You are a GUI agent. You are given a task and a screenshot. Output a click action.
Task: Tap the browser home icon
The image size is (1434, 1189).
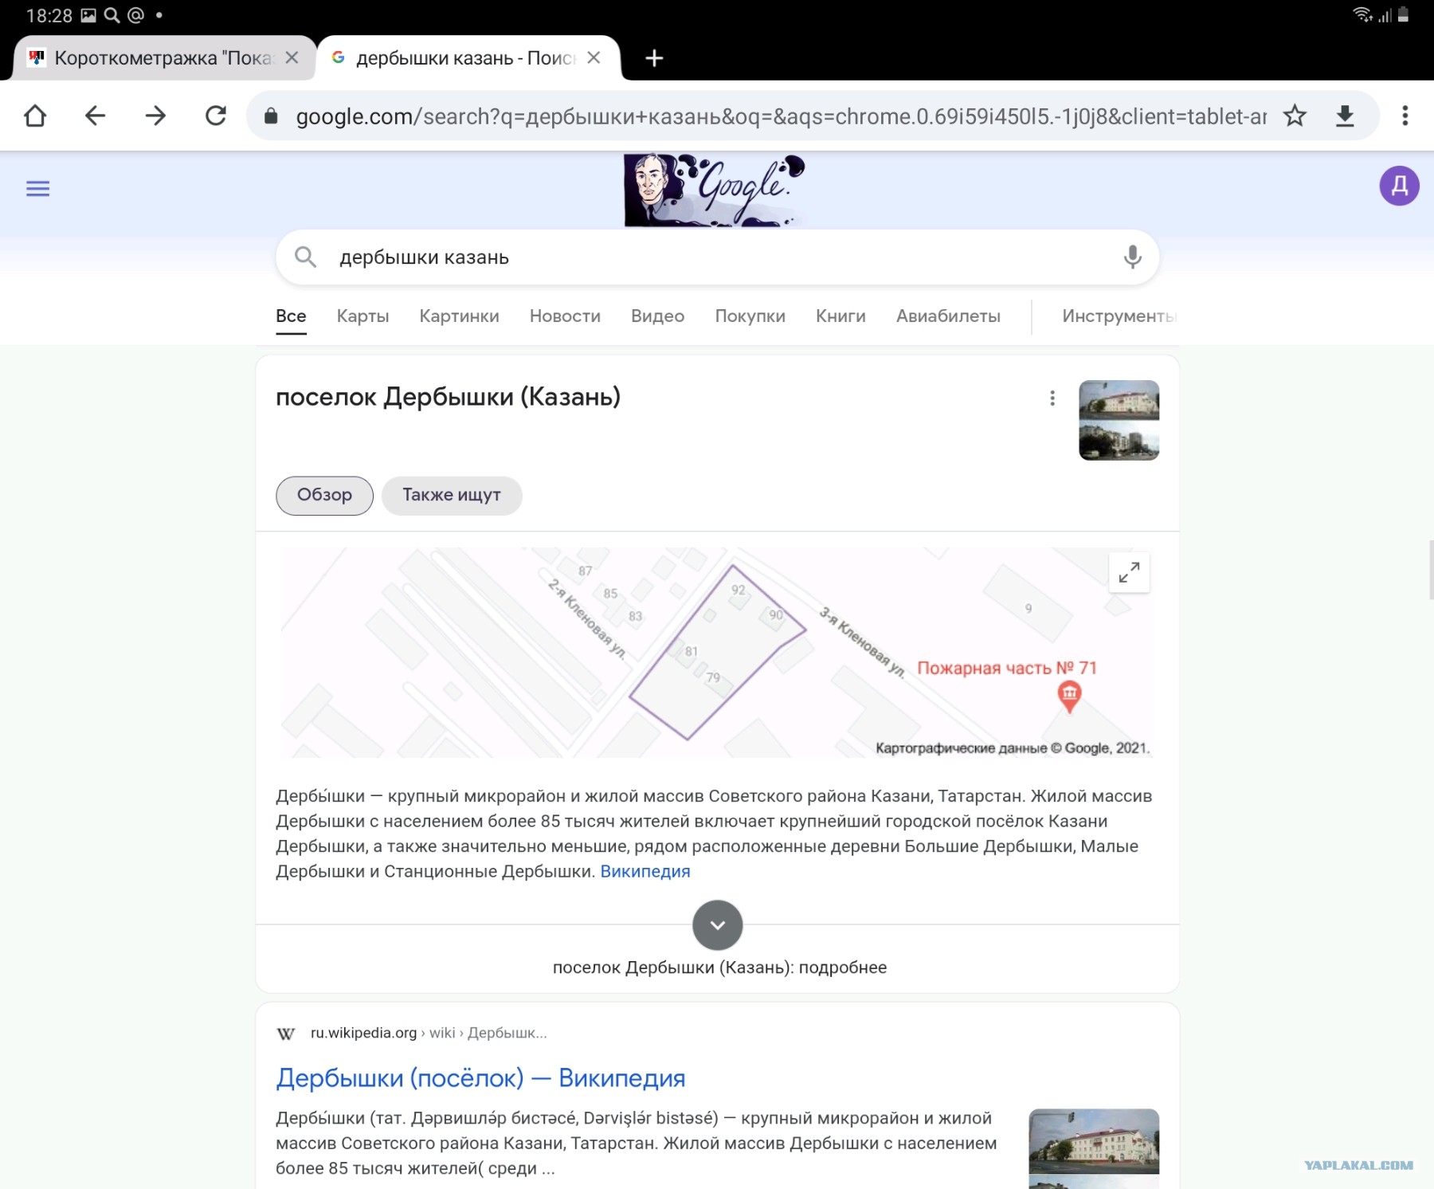(x=35, y=116)
